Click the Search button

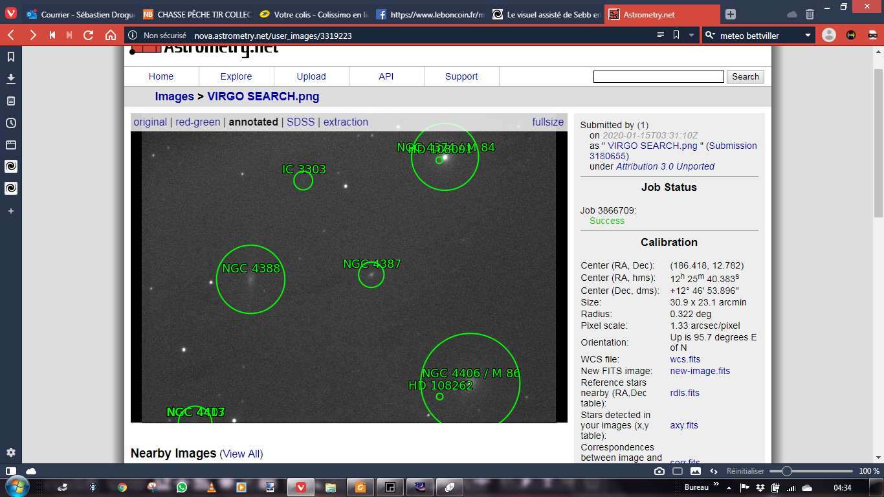[x=746, y=76]
